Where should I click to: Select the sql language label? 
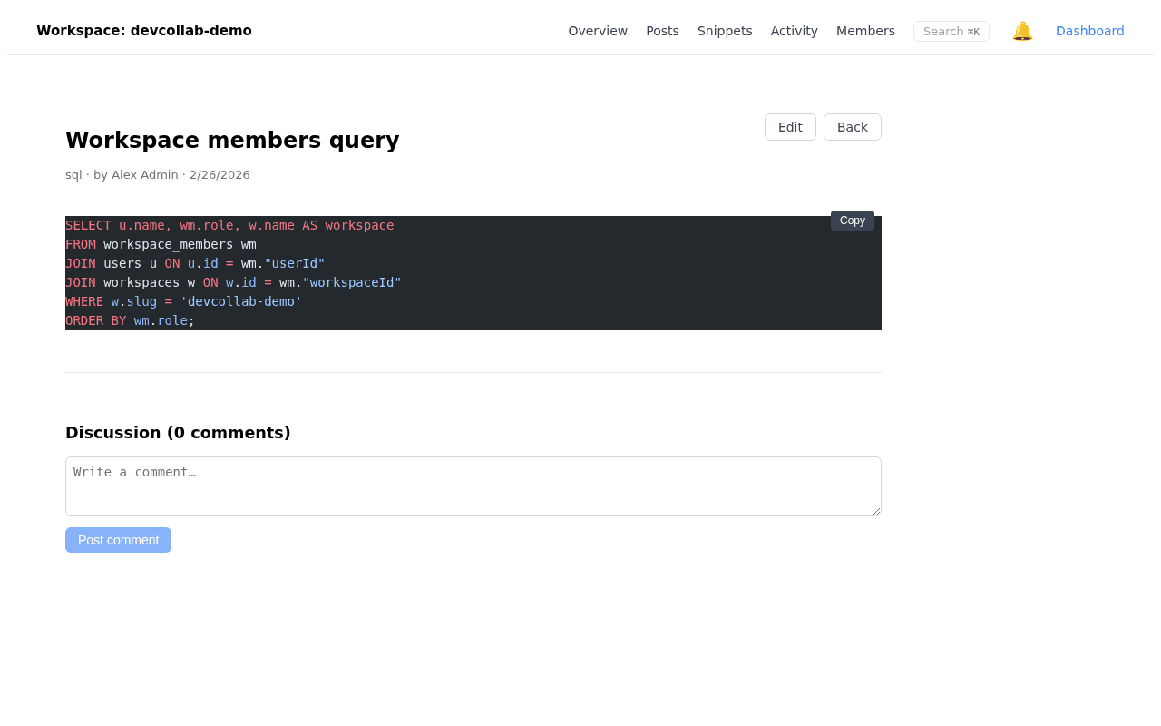[73, 173]
